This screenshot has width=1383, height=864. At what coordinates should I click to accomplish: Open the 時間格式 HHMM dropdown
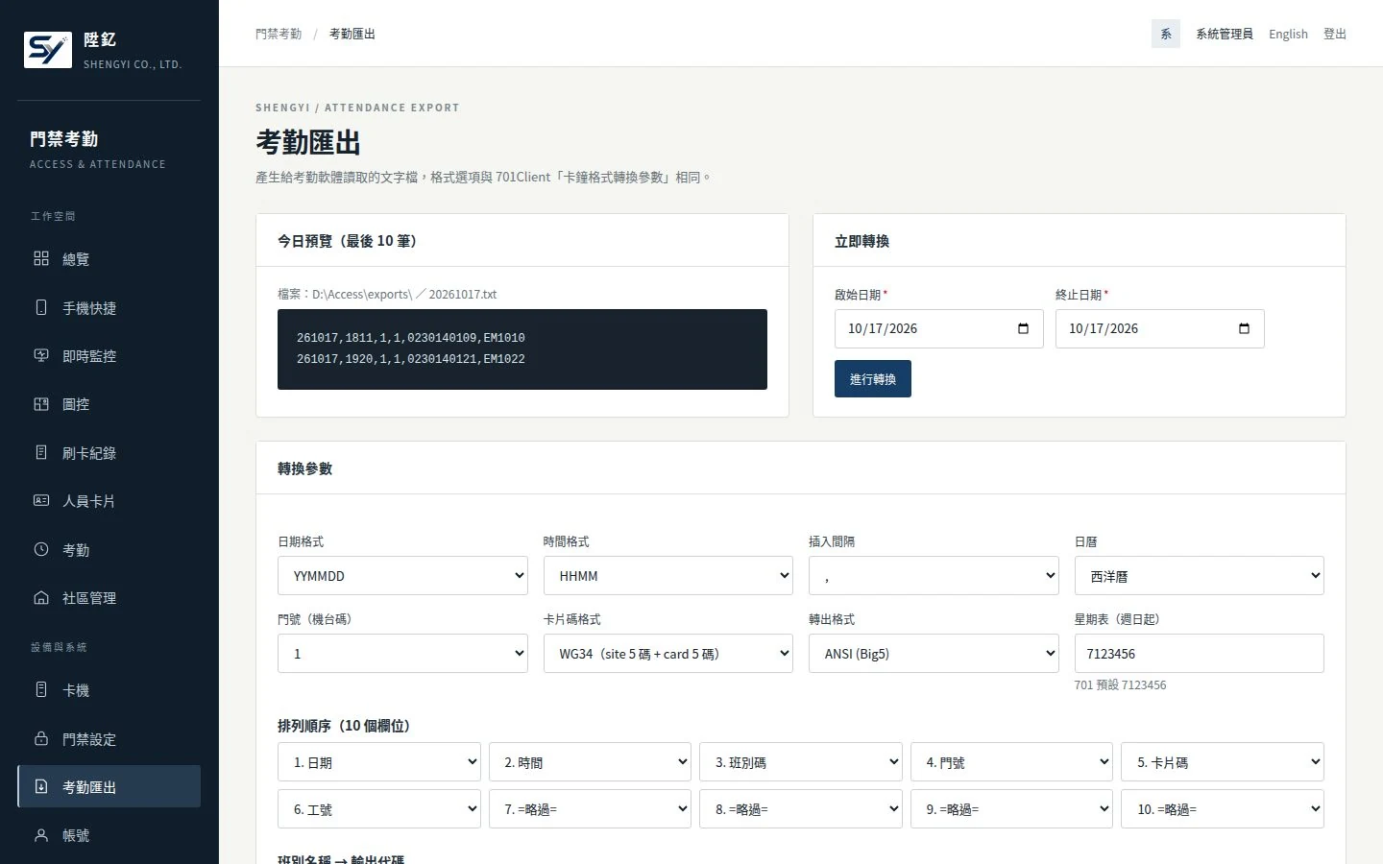point(668,576)
